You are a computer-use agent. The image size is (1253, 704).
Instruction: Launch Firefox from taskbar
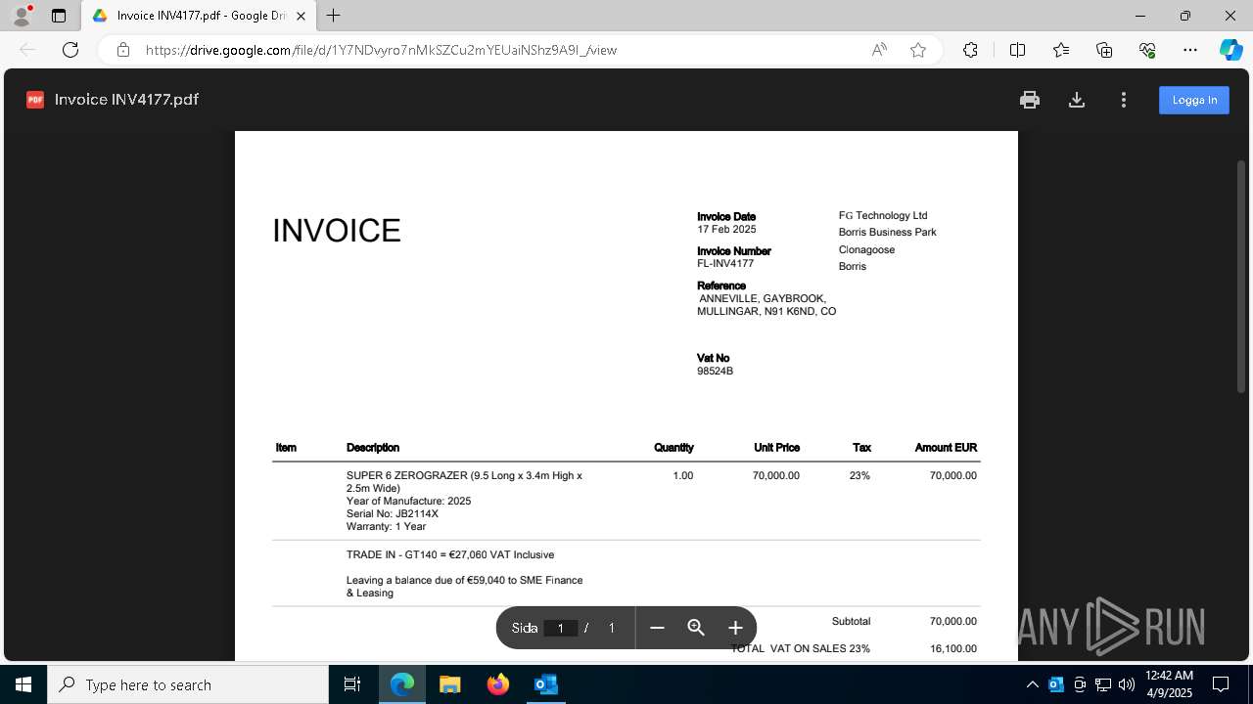[498, 684]
